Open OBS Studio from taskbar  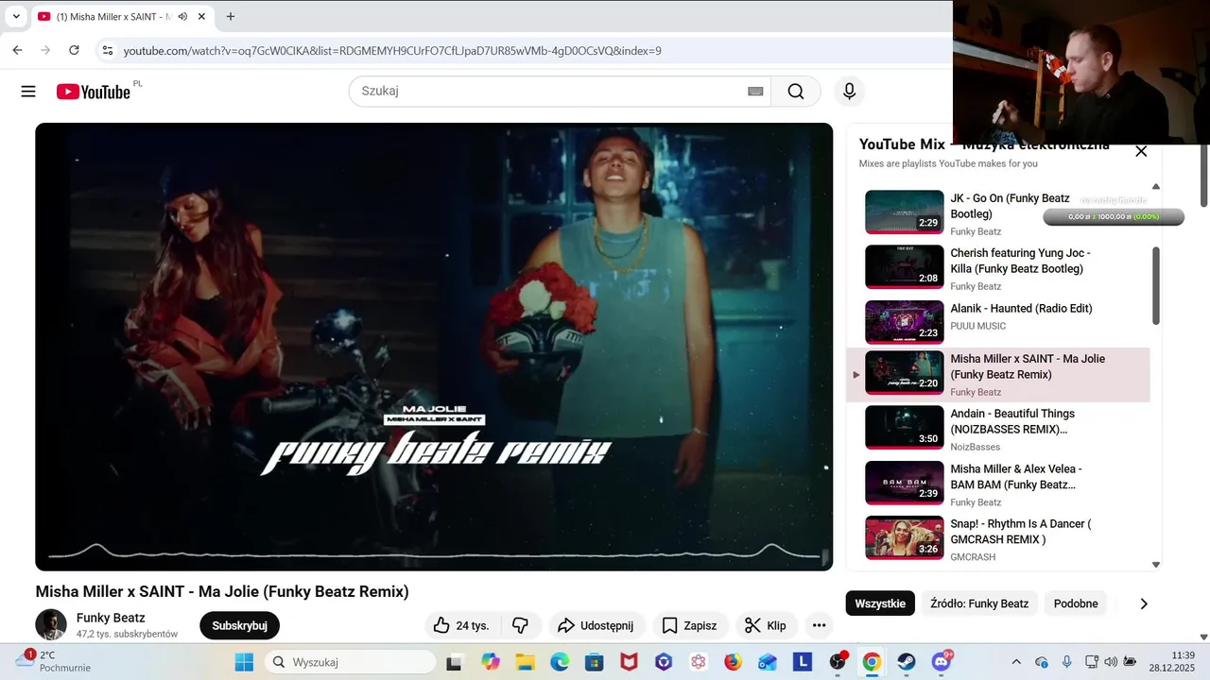pos(838,662)
